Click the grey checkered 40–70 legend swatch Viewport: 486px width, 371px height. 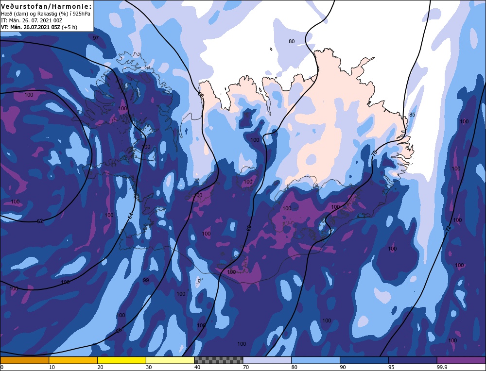219,360
